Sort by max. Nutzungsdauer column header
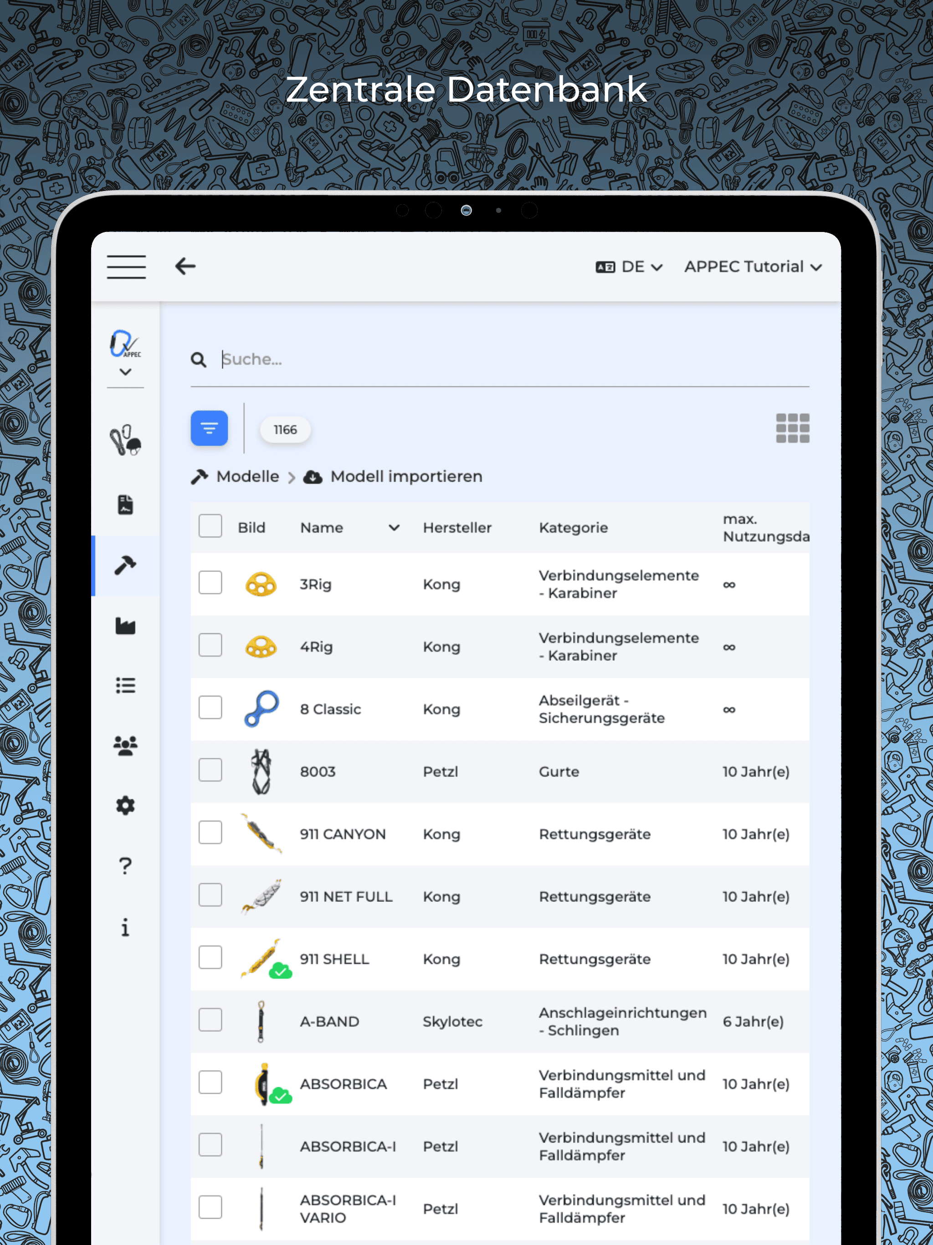This screenshot has width=933, height=1245. tap(766, 528)
